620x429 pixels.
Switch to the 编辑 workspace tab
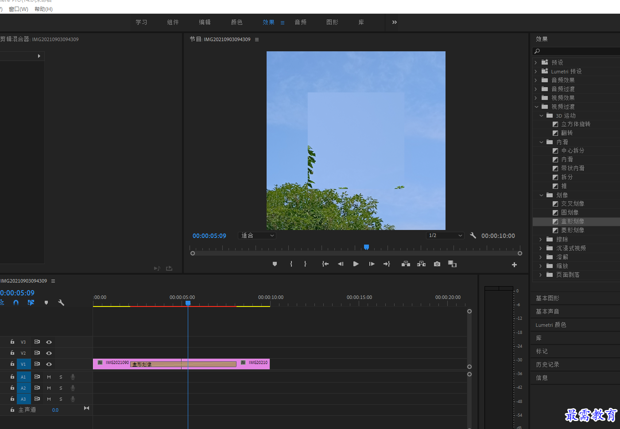205,22
